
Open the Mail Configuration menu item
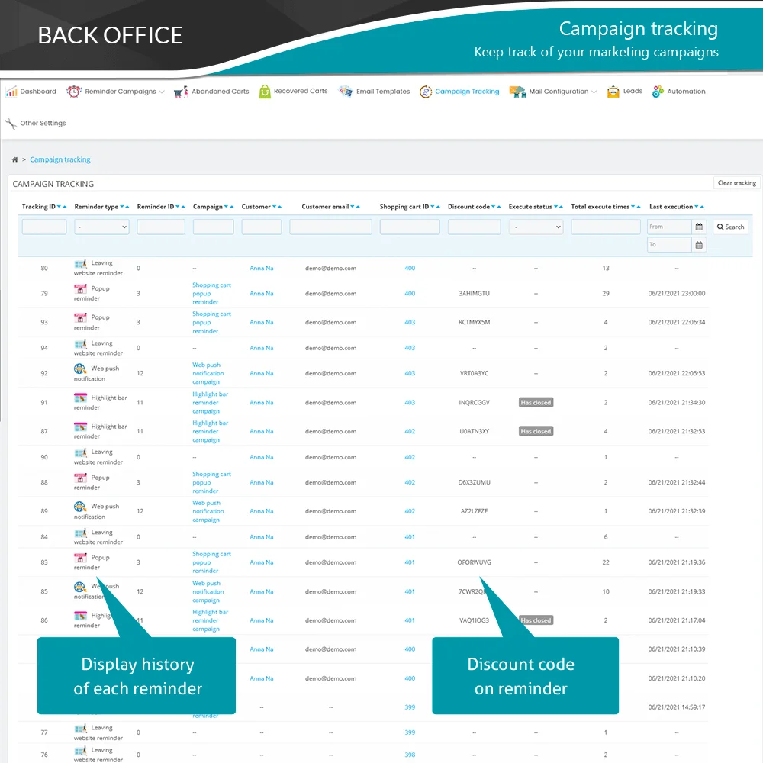tap(559, 92)
